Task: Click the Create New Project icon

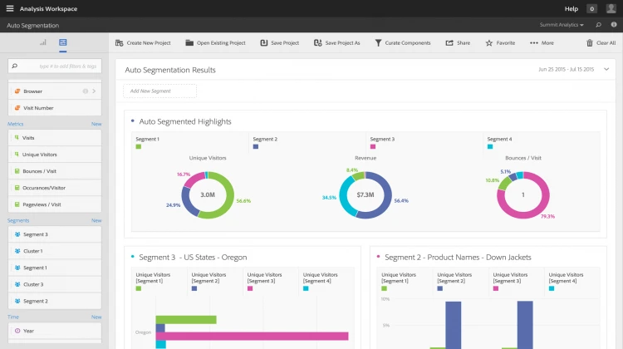Action: (x=119, y=42)
